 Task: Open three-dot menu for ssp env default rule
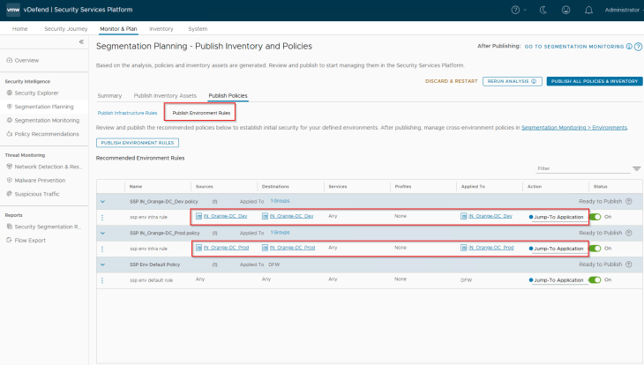point(102,279)
